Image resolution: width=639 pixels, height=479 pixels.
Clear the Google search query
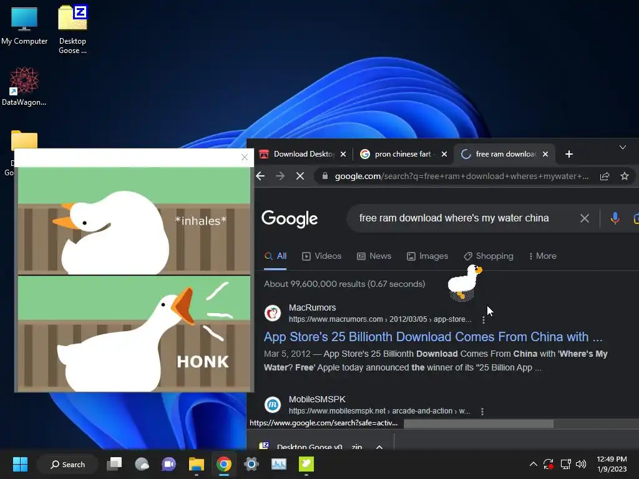coord(584,218)
